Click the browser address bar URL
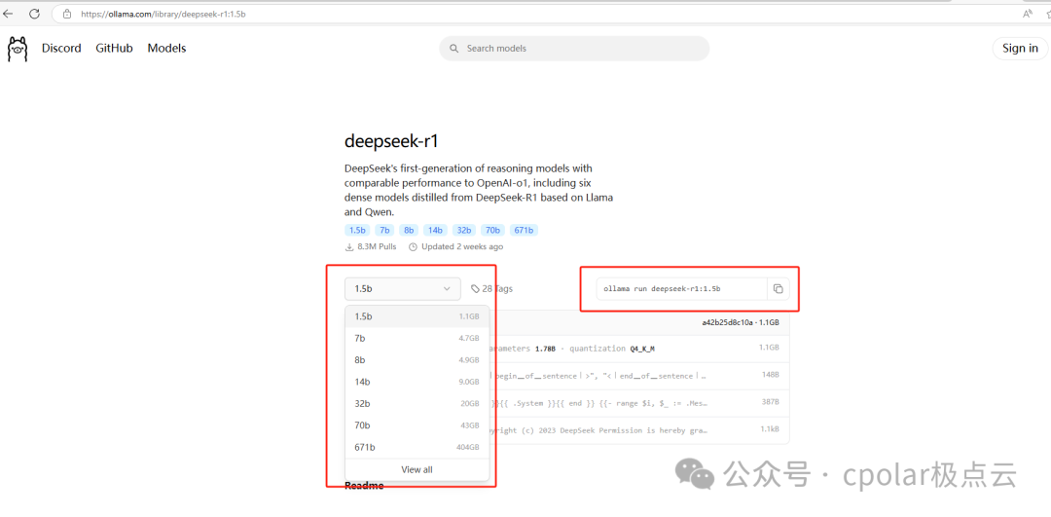Image resolution: width=1051 pixels, height=517 pixels. click(163, 14)
